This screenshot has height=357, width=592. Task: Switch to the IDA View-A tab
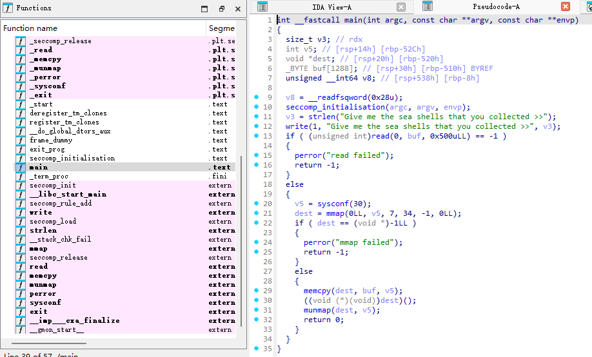click(x=331, y=7)
